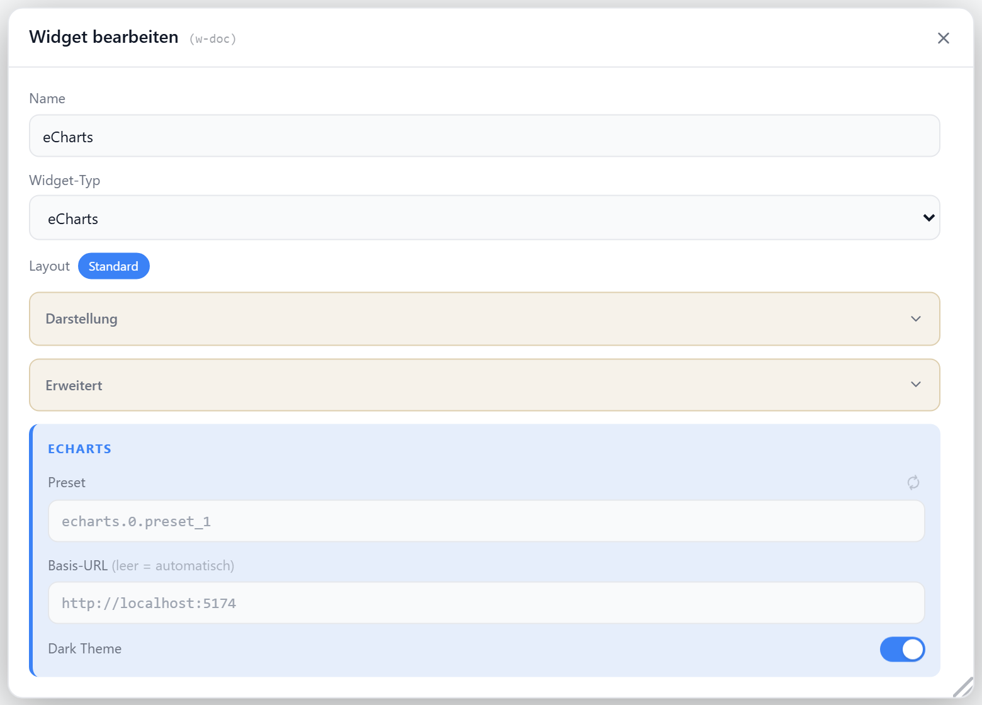Click the Preset refresh icon
The height and width of the screenshot is (705, 982).
(x=913, y=483)
